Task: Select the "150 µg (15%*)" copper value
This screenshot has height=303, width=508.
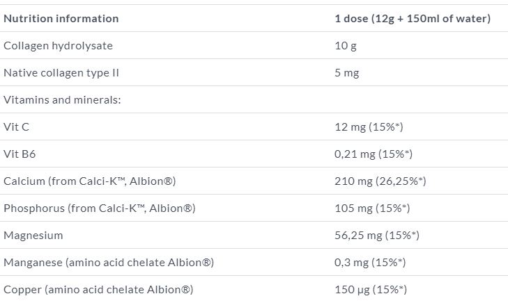Action: click(371, 290)
